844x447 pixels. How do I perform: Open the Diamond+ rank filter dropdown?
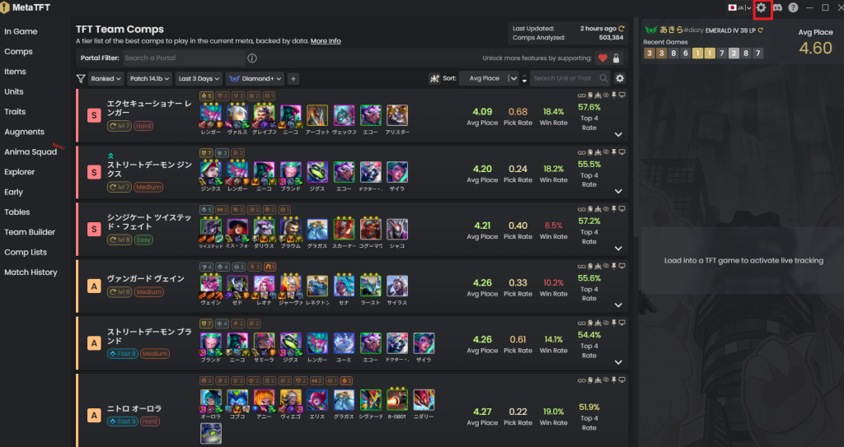(256, 78)
